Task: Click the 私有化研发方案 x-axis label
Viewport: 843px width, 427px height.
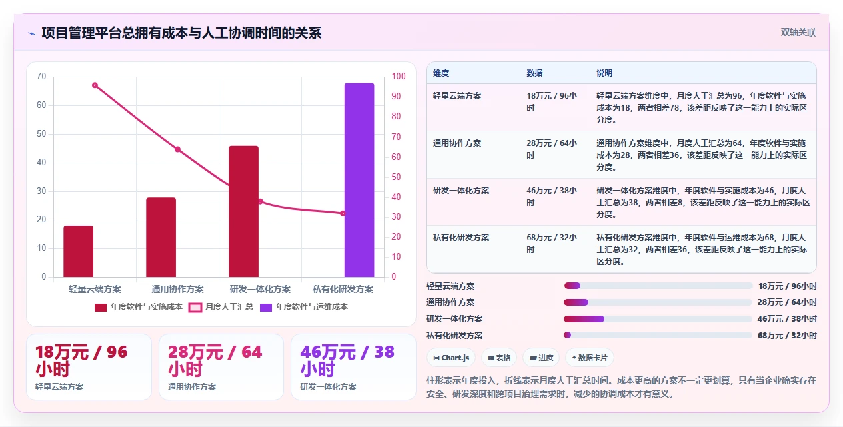Action: coord(343,290)
